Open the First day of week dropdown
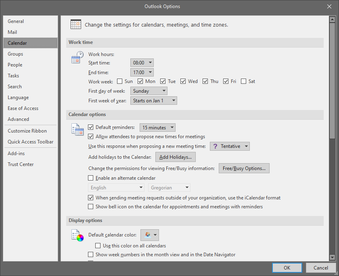The width and height of the screenshot is (339, 276). [x=149, y=91]
